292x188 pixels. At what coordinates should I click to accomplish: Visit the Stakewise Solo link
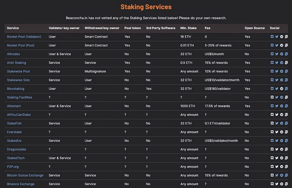point(18,80)
